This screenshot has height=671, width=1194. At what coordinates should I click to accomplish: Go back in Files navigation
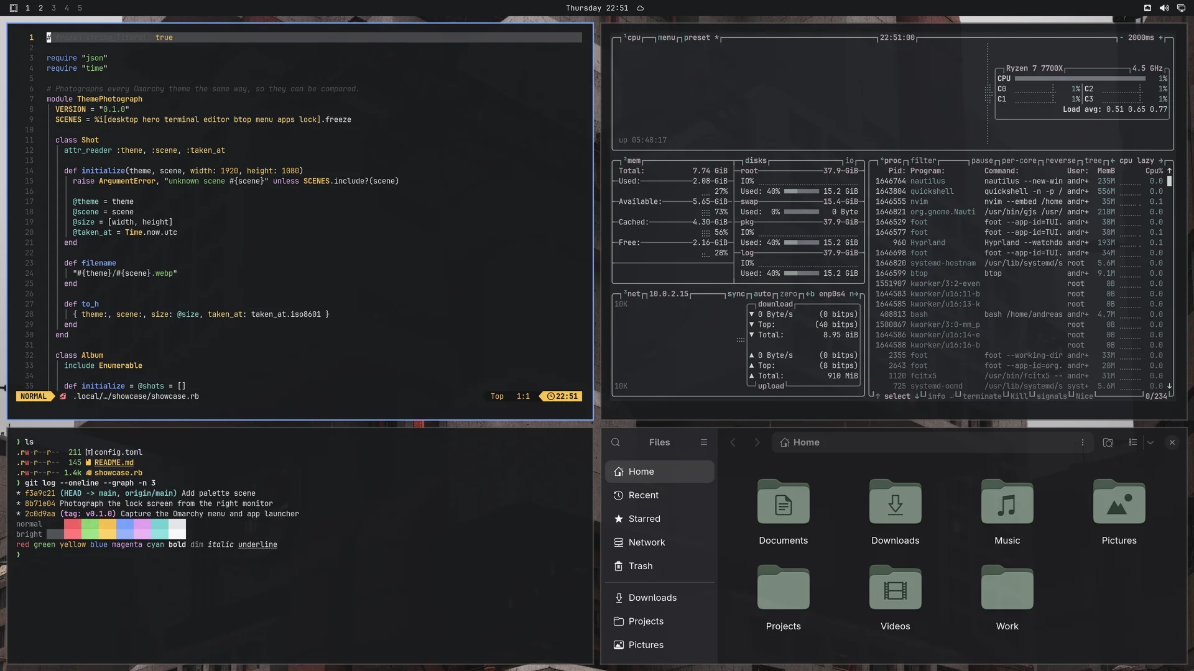(733, 442)
